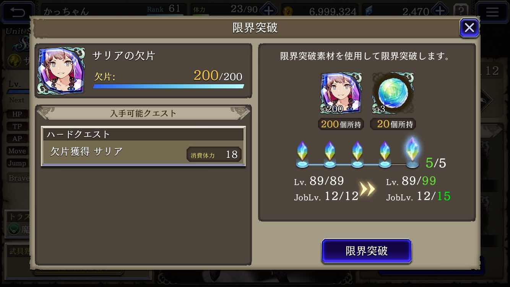Viewport: 510px width, 287px height.
Task: Select the rainbow orb material ×3 icon
Action: 393,93
